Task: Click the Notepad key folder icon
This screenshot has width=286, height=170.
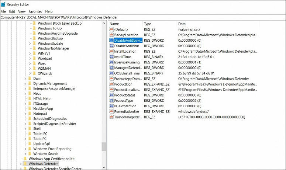Action: pos(30,114)
